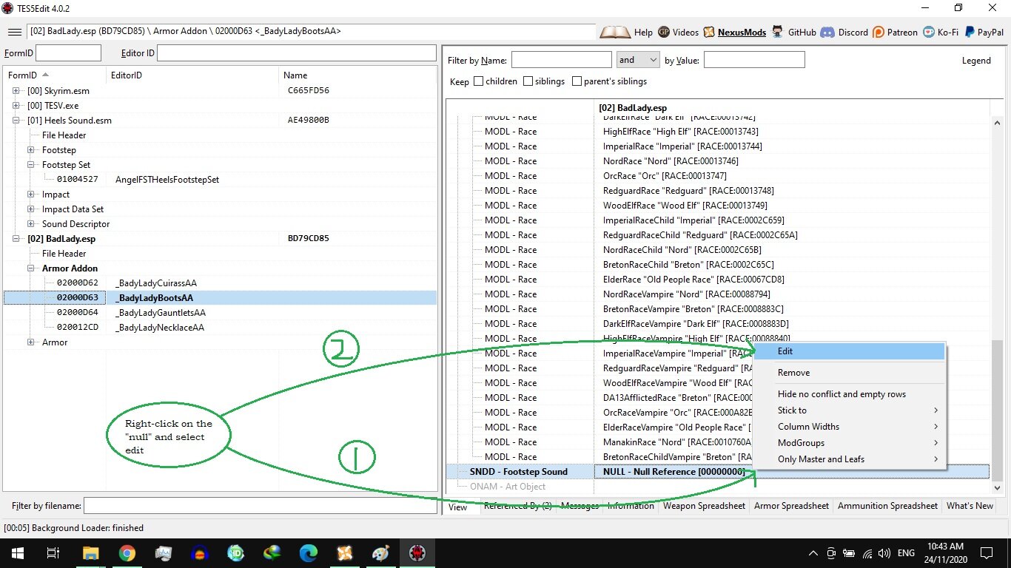This screenshot has width=1011, height=568.
Task: Enable the Keep siblings checkbox
Action: pos(528,81)
